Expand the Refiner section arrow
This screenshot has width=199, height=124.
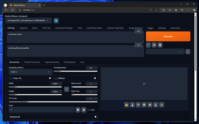point(95,78)
